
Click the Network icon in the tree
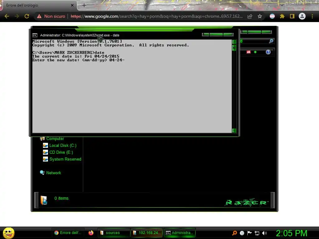tap(42, 172)
